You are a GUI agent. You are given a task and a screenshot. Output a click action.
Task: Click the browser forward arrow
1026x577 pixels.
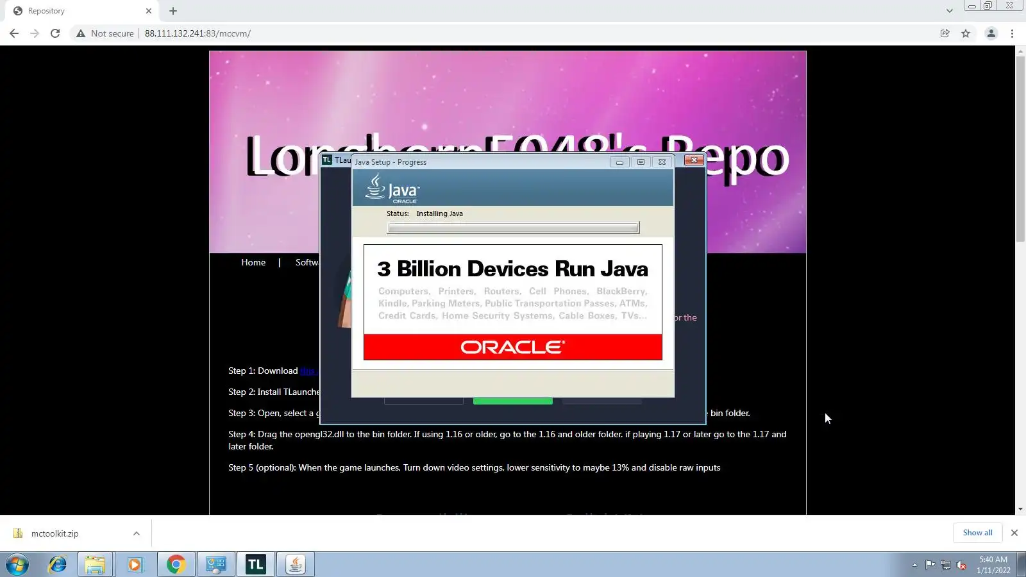(x=35, y=33)
